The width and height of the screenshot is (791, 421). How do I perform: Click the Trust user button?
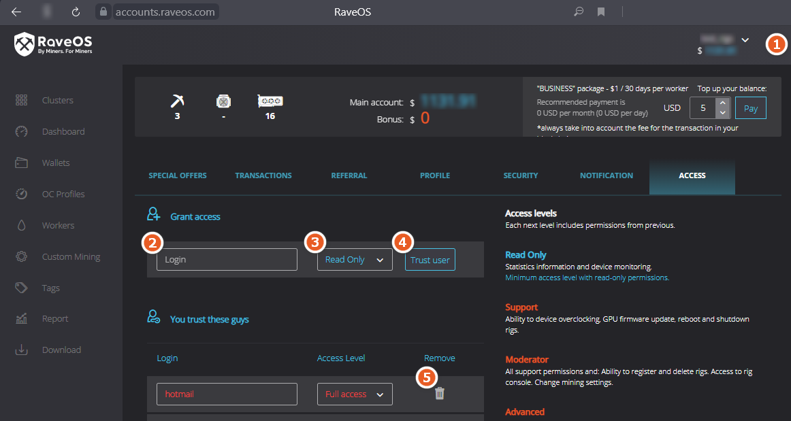pyautogui.click(x=430, y=260)
